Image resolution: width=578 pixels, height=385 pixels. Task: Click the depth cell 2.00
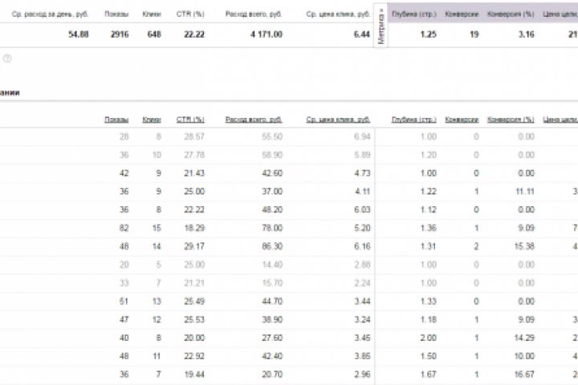point(429,338)
